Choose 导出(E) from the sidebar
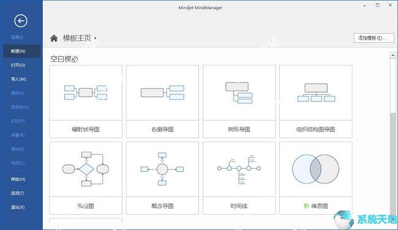398x230 pixels. (x=17, y=149)
